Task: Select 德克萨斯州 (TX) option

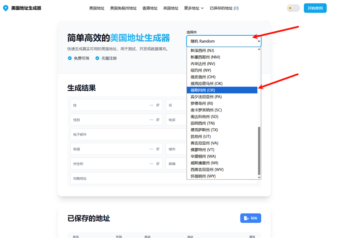Action: click(222, 130)
